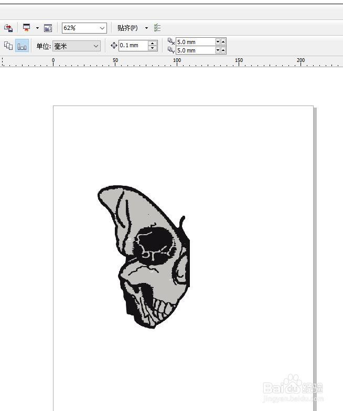This screenshot has height=411, width=343.
Task: Decrease the nudge distance with the down stepper
Action: pyautogui.click(x=153, y=48)
